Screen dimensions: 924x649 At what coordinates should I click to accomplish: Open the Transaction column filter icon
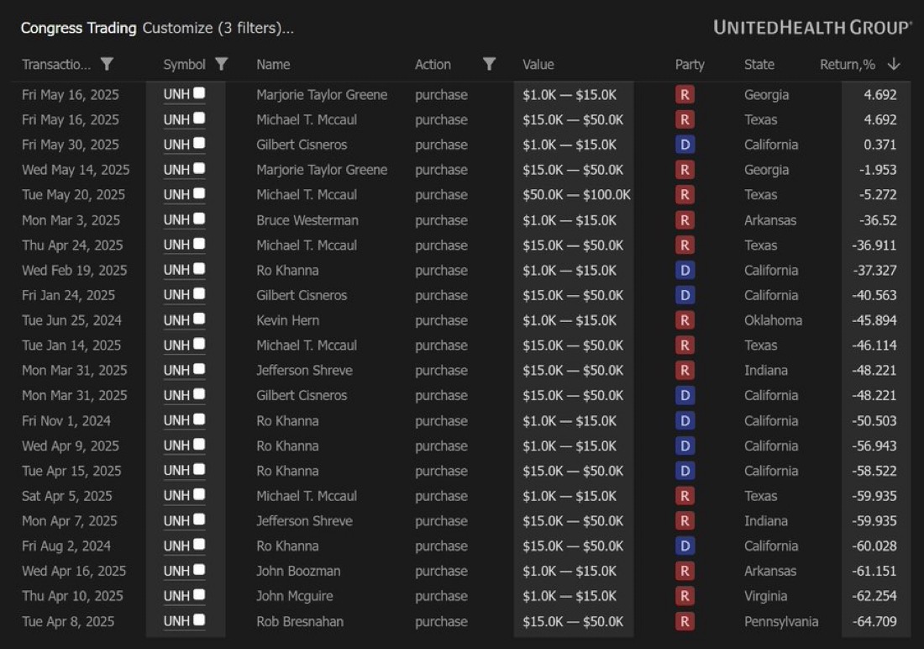(x=107, y=65)
